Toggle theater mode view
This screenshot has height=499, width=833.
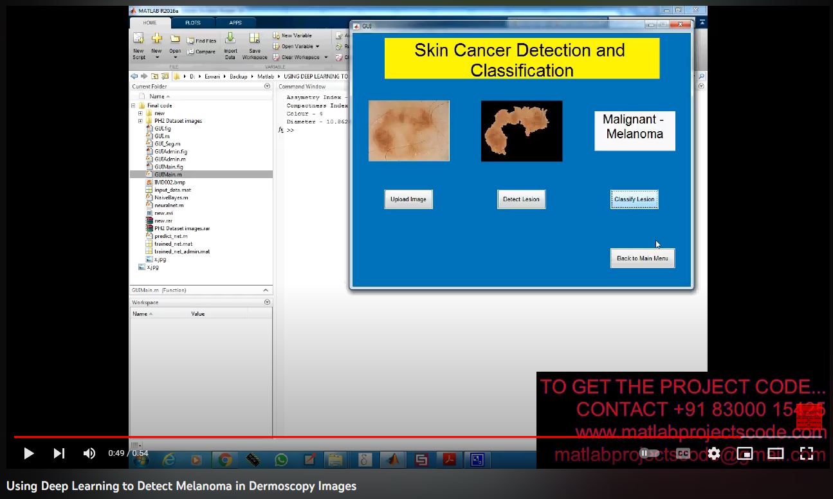[776, 453]
